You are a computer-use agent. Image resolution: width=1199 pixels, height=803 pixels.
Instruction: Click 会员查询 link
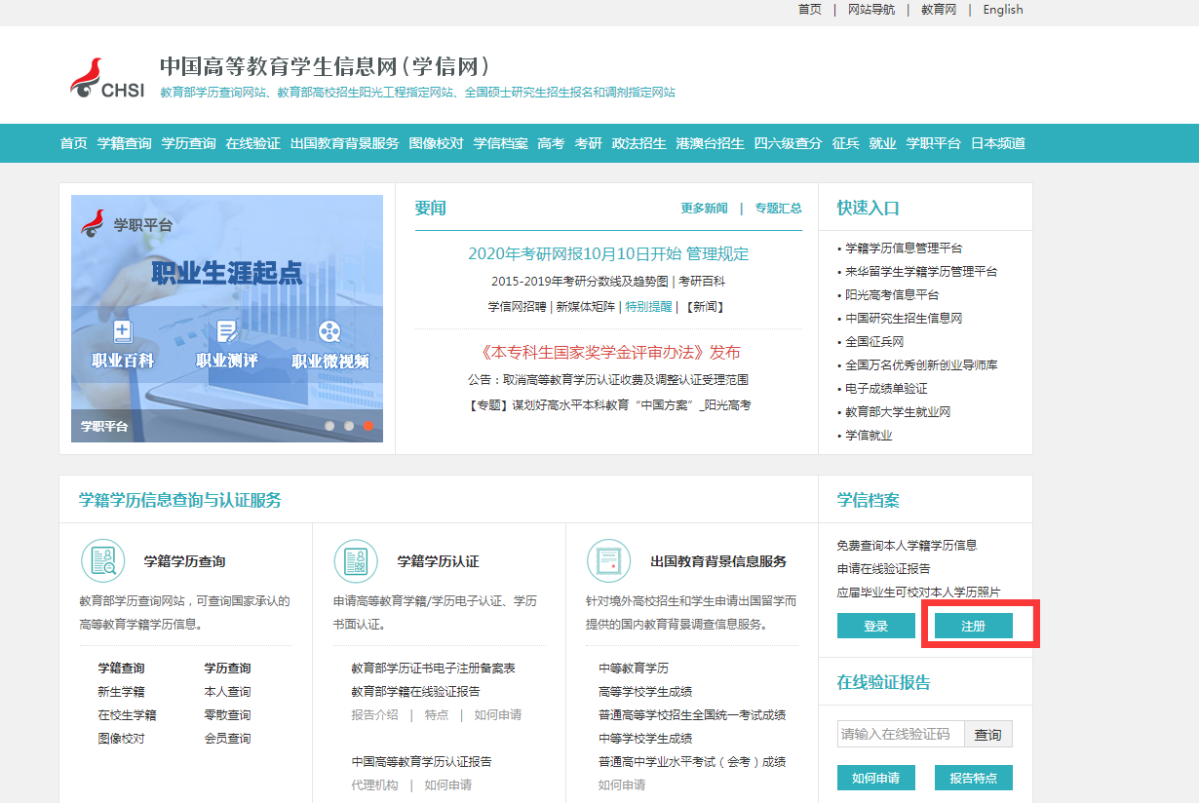pos(227,739)
